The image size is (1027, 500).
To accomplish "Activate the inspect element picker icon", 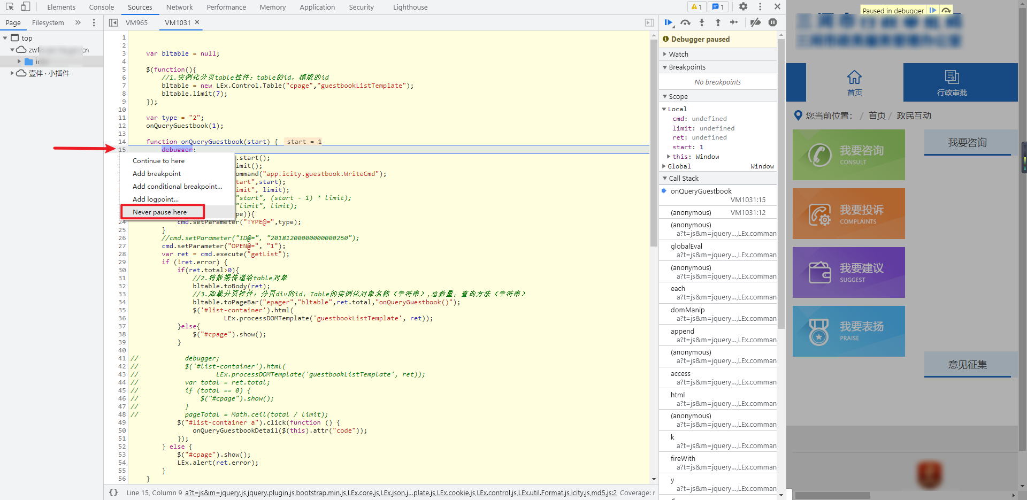I will click(x=10, y=7).
